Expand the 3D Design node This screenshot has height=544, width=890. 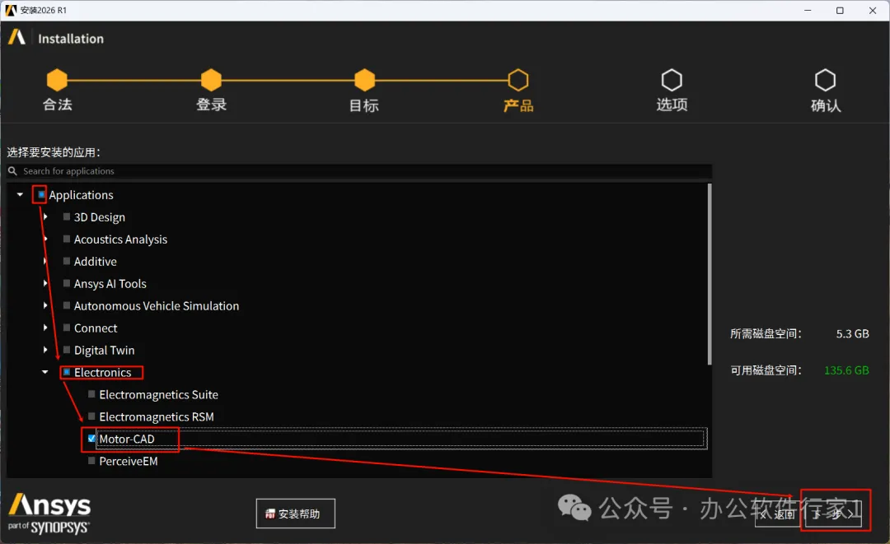coord(45,216)
